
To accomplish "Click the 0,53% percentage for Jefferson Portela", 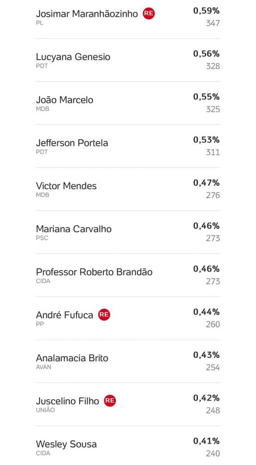I will (206, 140).
